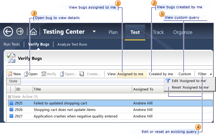Switch to the Track tab
216x139 pixels.
click(158, 32)
